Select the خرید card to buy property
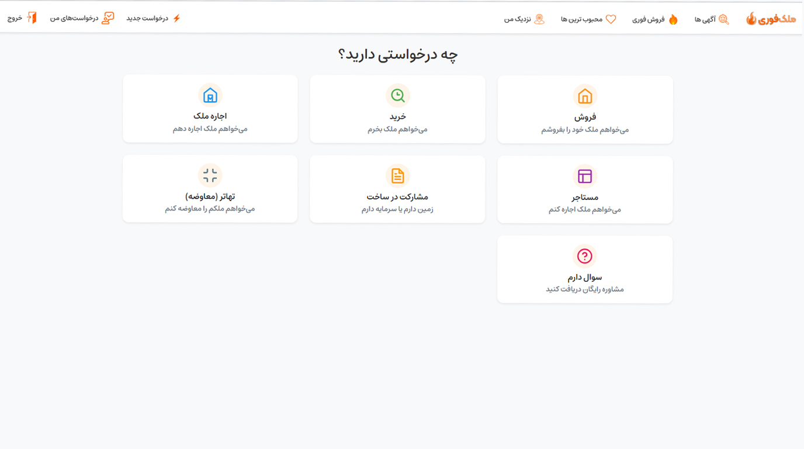Image resolution: width=804 pixels, height=449 pixels. (397, 109)
